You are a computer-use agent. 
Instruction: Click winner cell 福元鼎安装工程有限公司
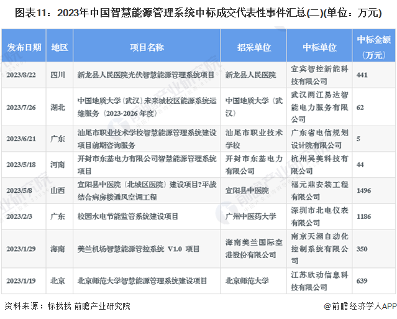[x=319, y=190]
